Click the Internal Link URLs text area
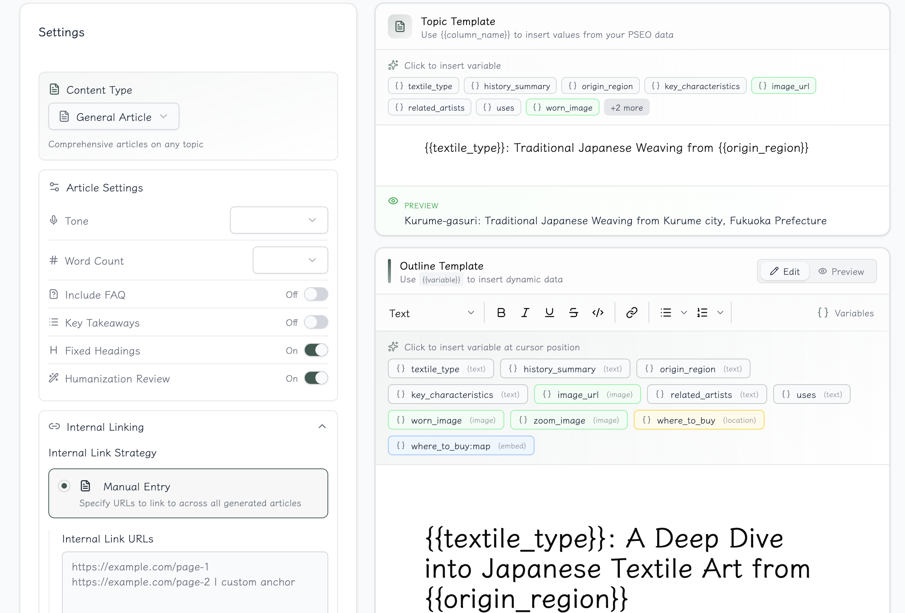 click(195, 582)
